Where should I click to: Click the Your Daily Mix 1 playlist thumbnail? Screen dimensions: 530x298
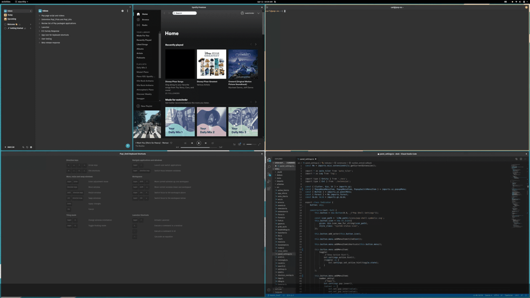tap(180, 121)
